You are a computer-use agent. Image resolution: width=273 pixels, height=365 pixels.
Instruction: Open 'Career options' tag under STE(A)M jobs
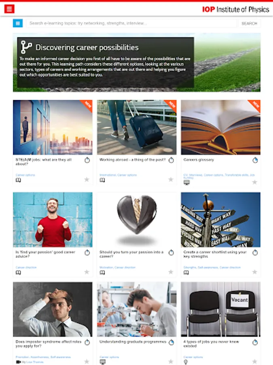pos(25,175)
